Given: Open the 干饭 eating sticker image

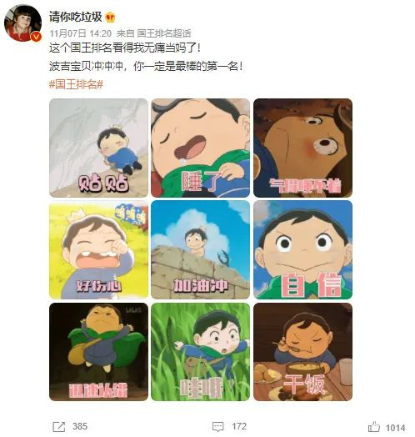Looking at the screenshot, I should [303, 352].
